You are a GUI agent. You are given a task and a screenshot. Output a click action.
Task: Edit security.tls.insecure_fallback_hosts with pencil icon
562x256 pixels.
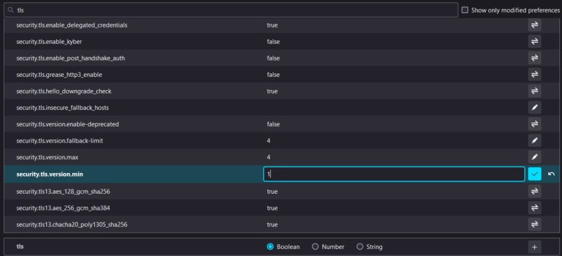click(534, 108)
